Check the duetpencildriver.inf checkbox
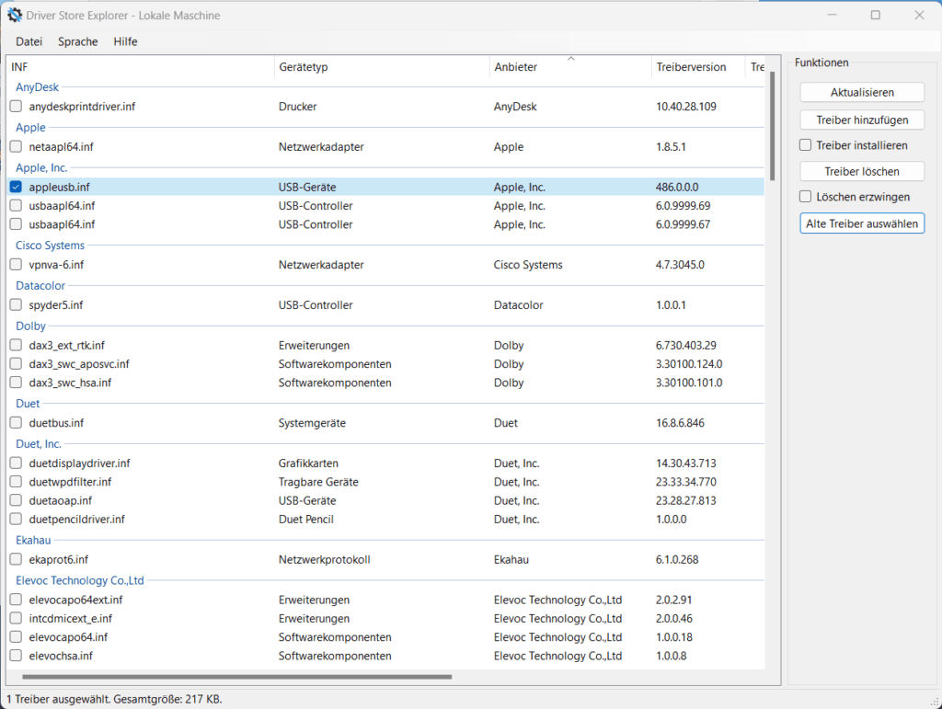The height and width of the screenshot is (709, 942). click(17, 520)
